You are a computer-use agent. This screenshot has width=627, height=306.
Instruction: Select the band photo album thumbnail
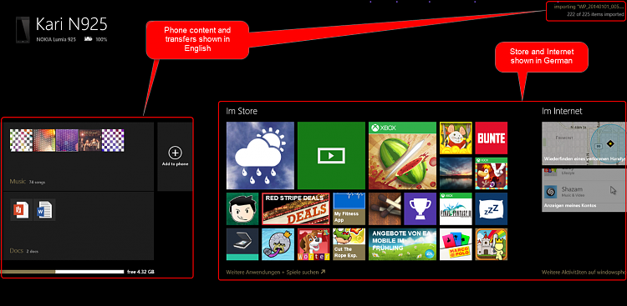click(x=90, y=140)
